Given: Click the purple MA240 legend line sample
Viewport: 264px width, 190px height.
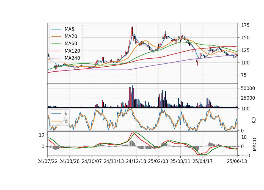Looking at the screenshot, I should coord(56,58).
